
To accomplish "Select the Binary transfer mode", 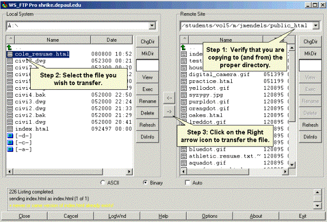I will point(145,183).
